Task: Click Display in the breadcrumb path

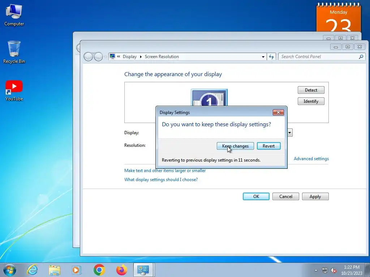Action: coord(130,57)
